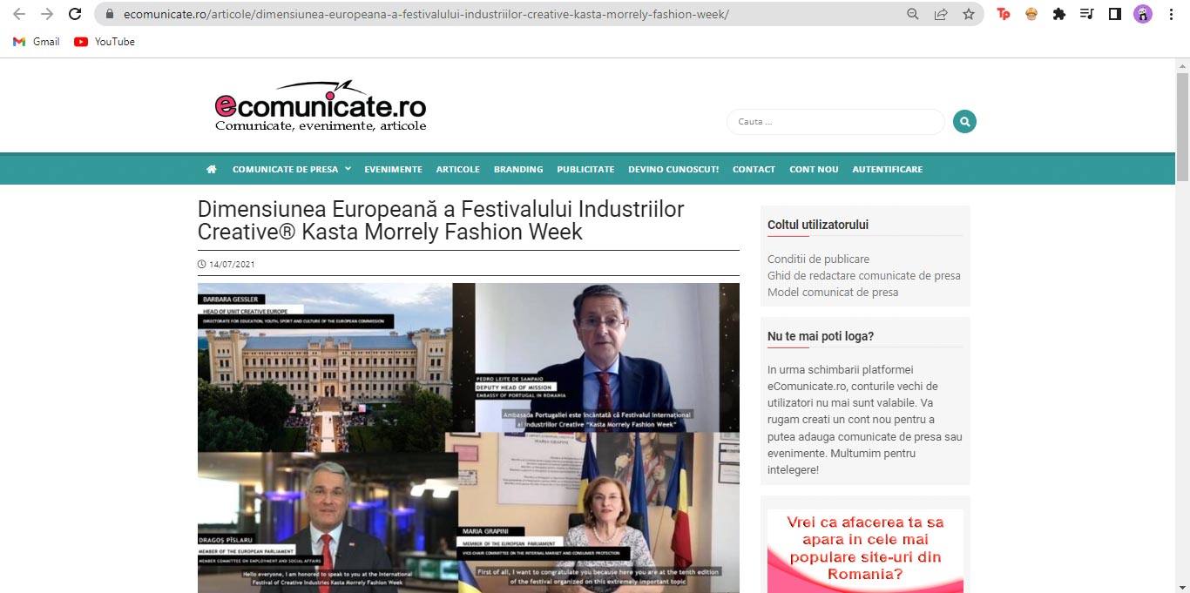Open the media control playlist icon
Screen dimensions: 1190x593
point(1086,14)
